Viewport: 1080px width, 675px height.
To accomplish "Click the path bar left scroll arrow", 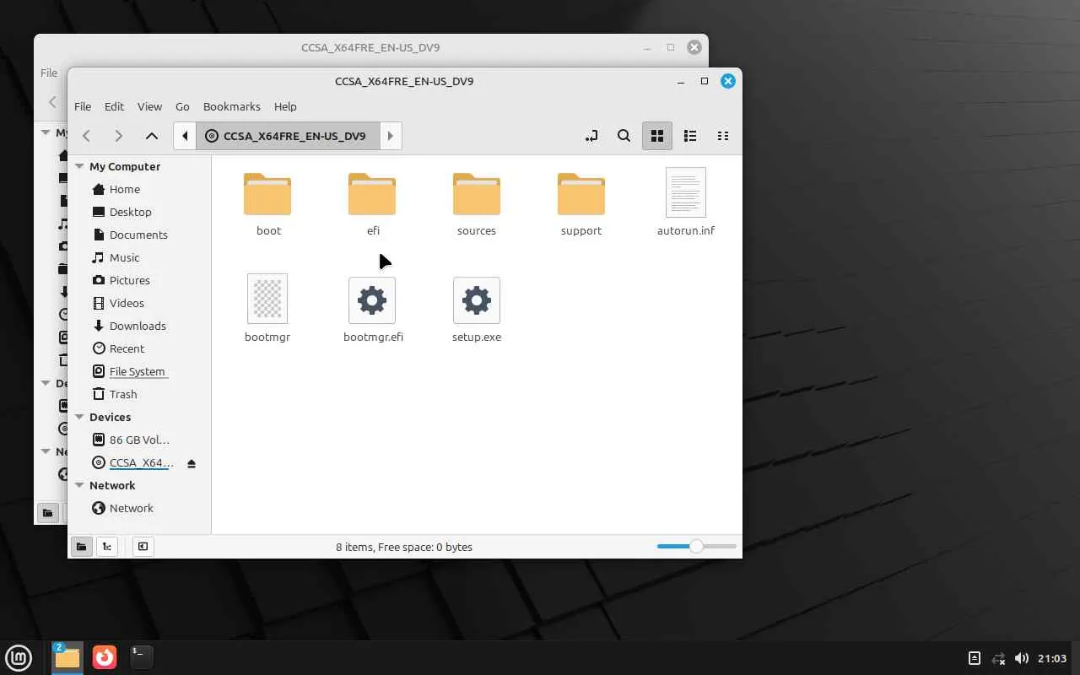I will (x=185, y=136).
